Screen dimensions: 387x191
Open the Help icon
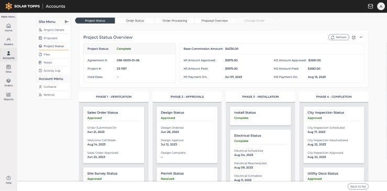point(8,180)
